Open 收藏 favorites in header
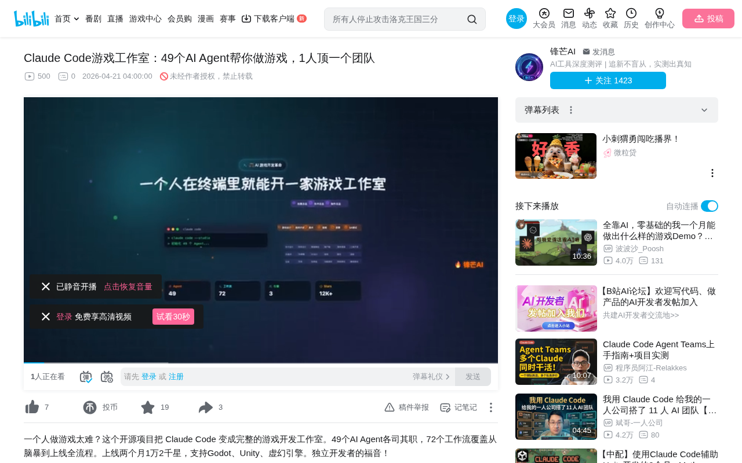 (610, 19)
